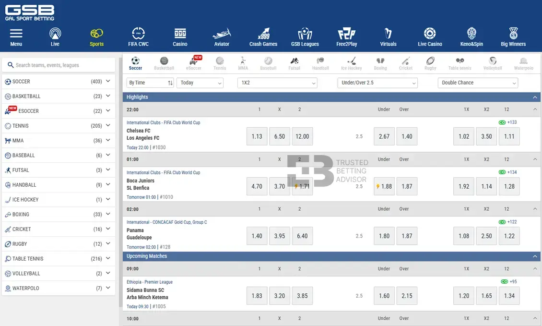Pick Over 2.15 for Sidama Bunna match
Screen dimensions: 542x326
pyautogui.click(x=407, y=296)
